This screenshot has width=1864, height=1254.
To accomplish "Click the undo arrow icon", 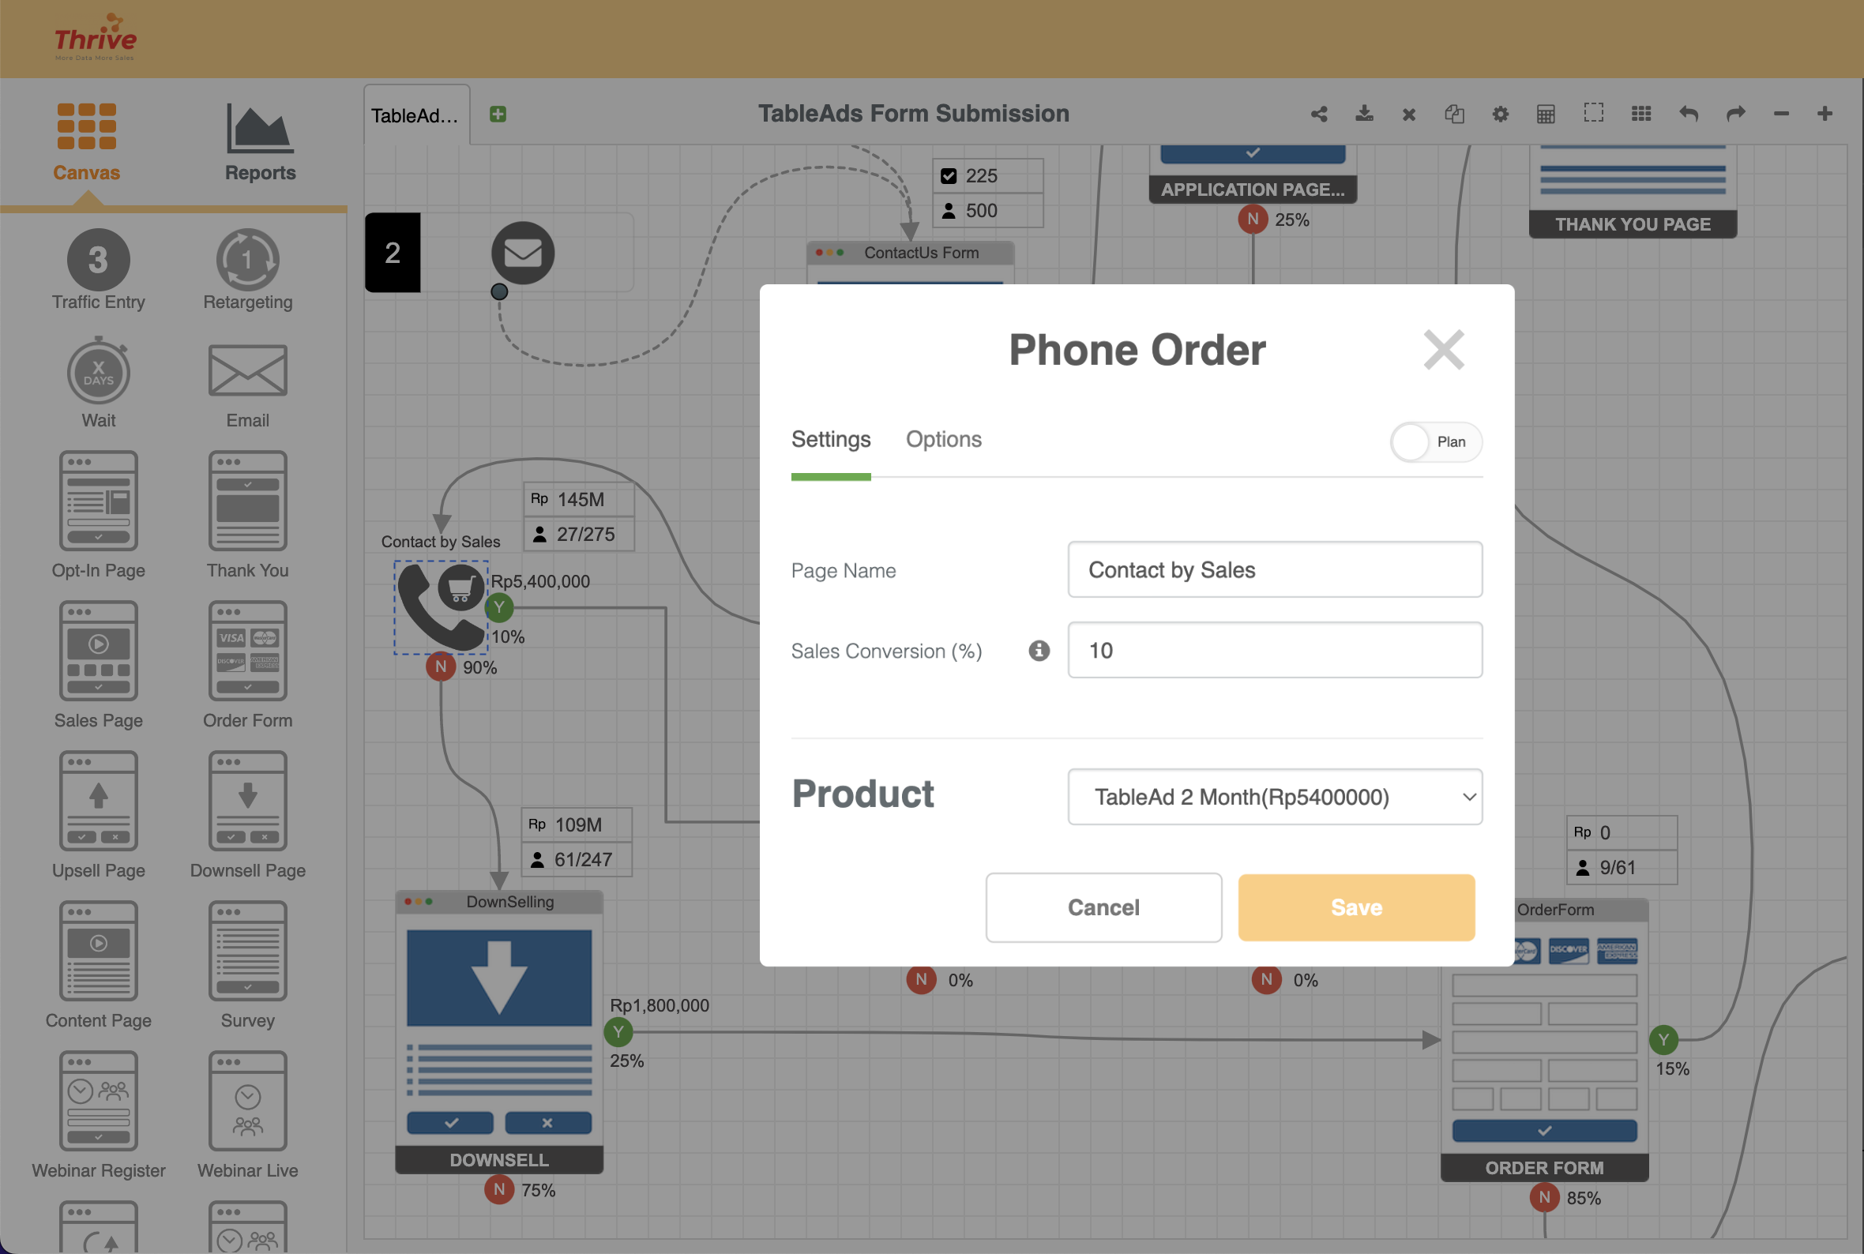I will coord(1688,115).
